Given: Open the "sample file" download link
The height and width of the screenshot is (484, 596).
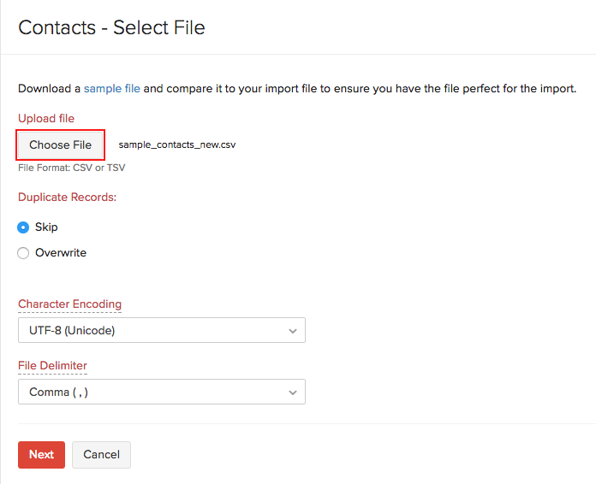Looking at the screenshot, I should point(111,88).
